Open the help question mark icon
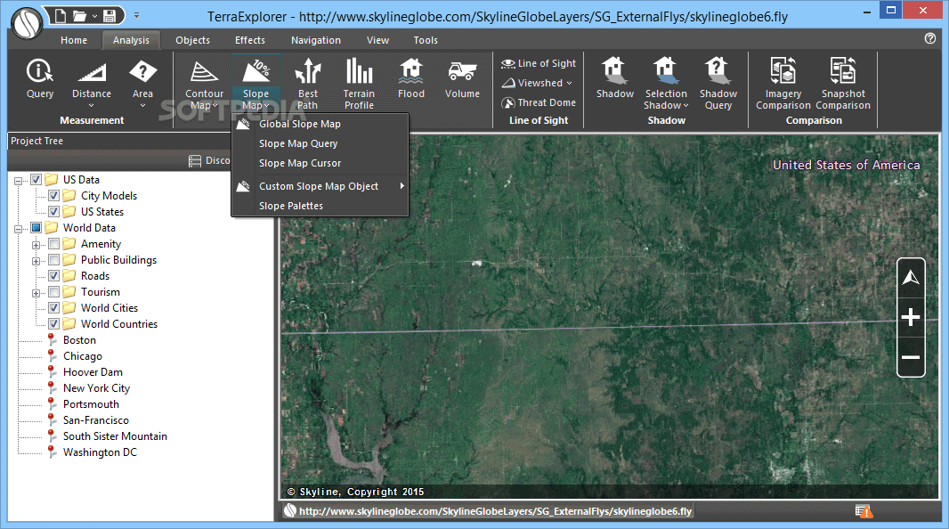Screen dimensions: 949x529 click(x=930, y=38)
